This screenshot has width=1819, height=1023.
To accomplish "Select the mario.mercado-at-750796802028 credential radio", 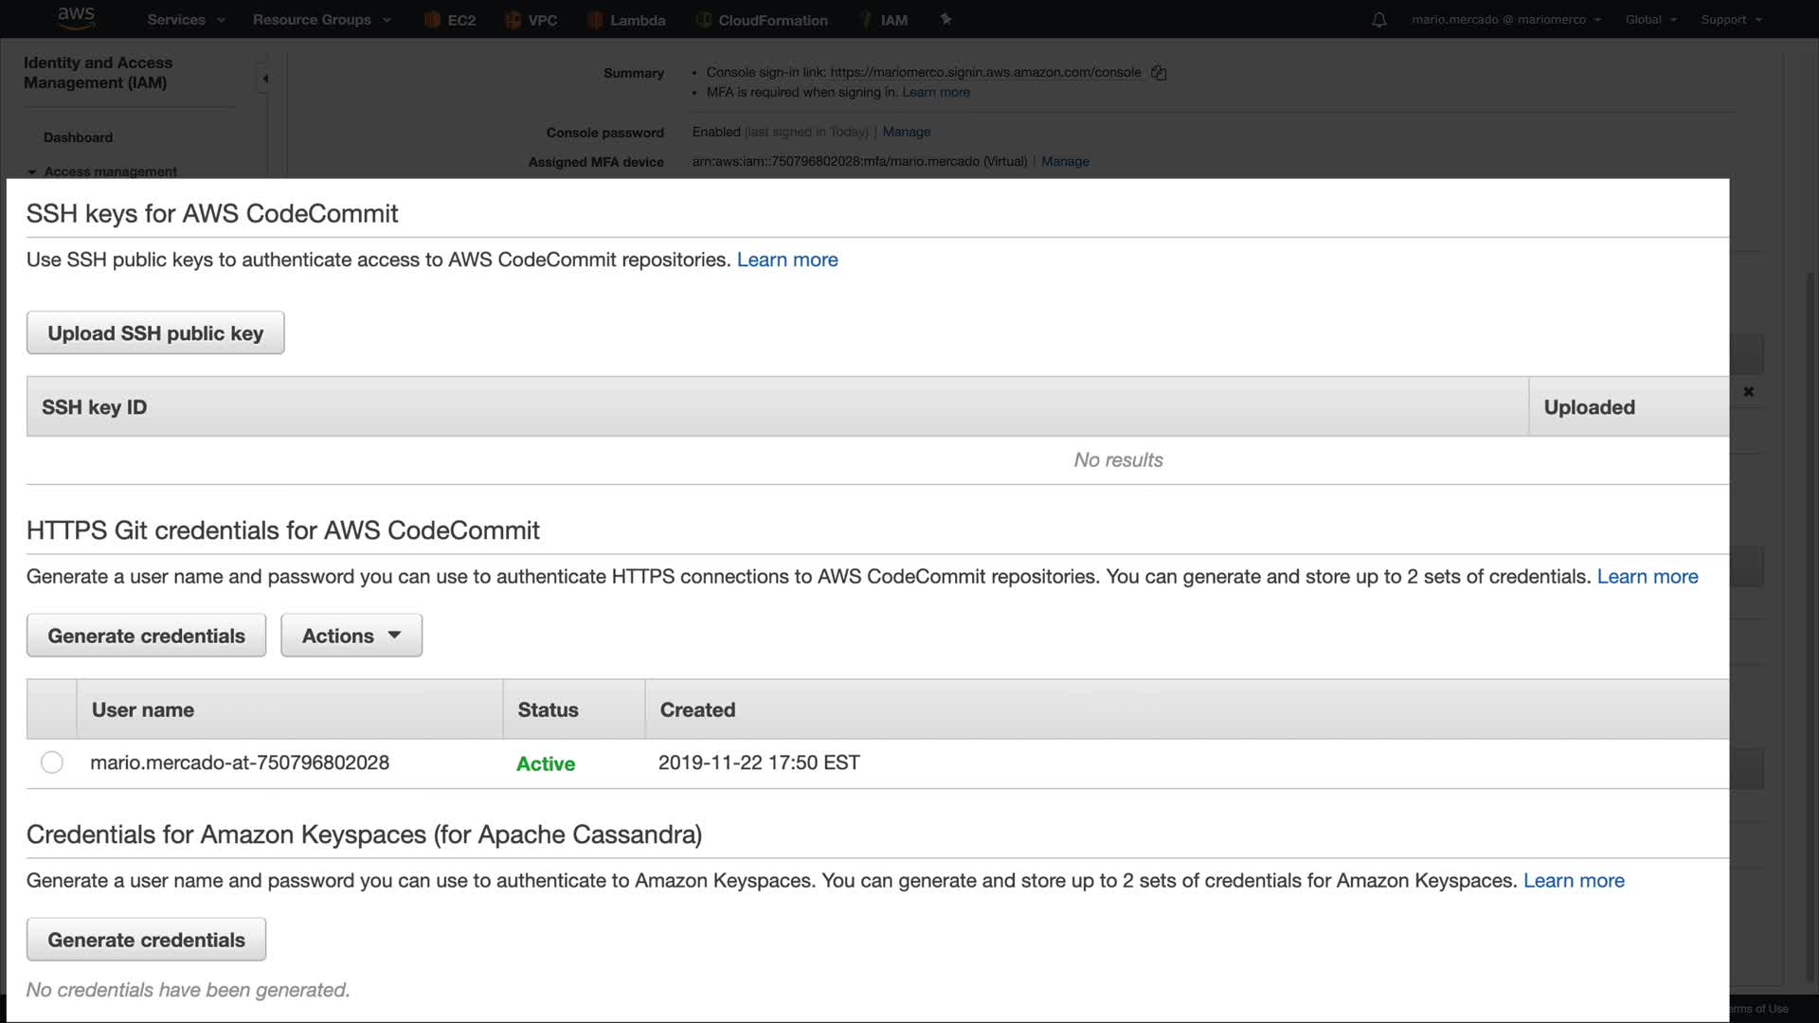I will (52, 763).
